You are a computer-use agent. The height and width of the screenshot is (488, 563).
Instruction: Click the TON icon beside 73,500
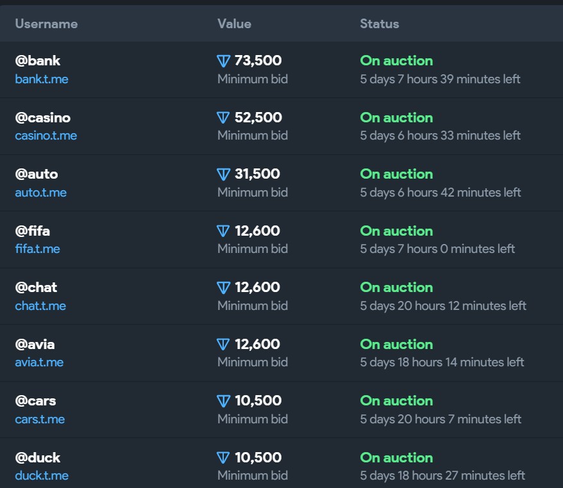click(x=223, y=61)
